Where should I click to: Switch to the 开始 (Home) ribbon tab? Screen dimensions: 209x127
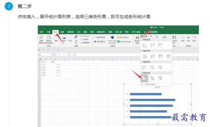point(49,32)
